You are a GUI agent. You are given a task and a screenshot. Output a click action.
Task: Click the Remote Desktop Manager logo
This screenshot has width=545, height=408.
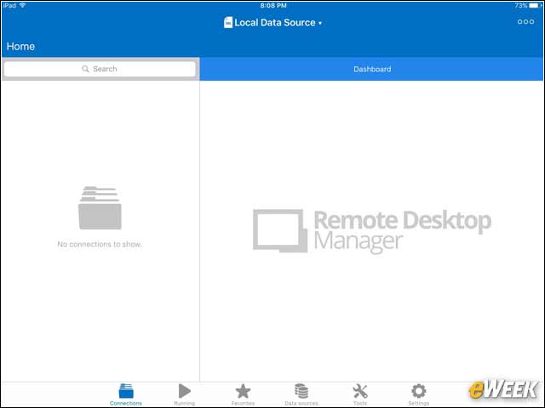click(372, 231)
